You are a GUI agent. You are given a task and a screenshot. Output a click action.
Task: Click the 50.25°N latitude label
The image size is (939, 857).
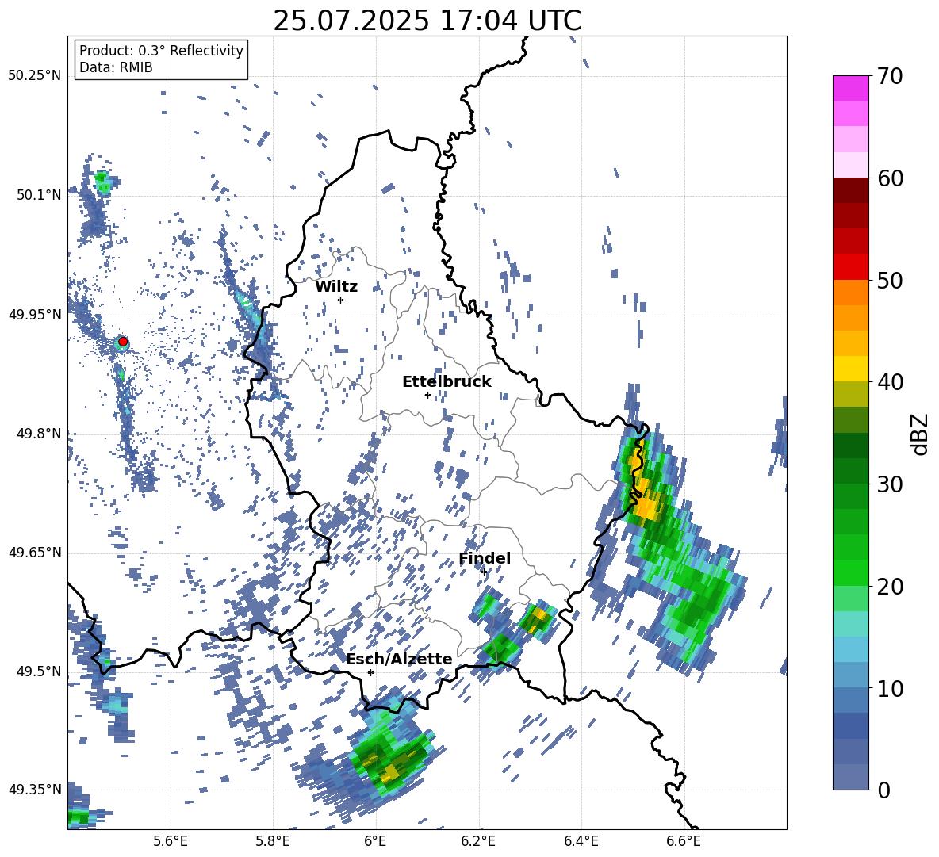click(x=35, y=76)
